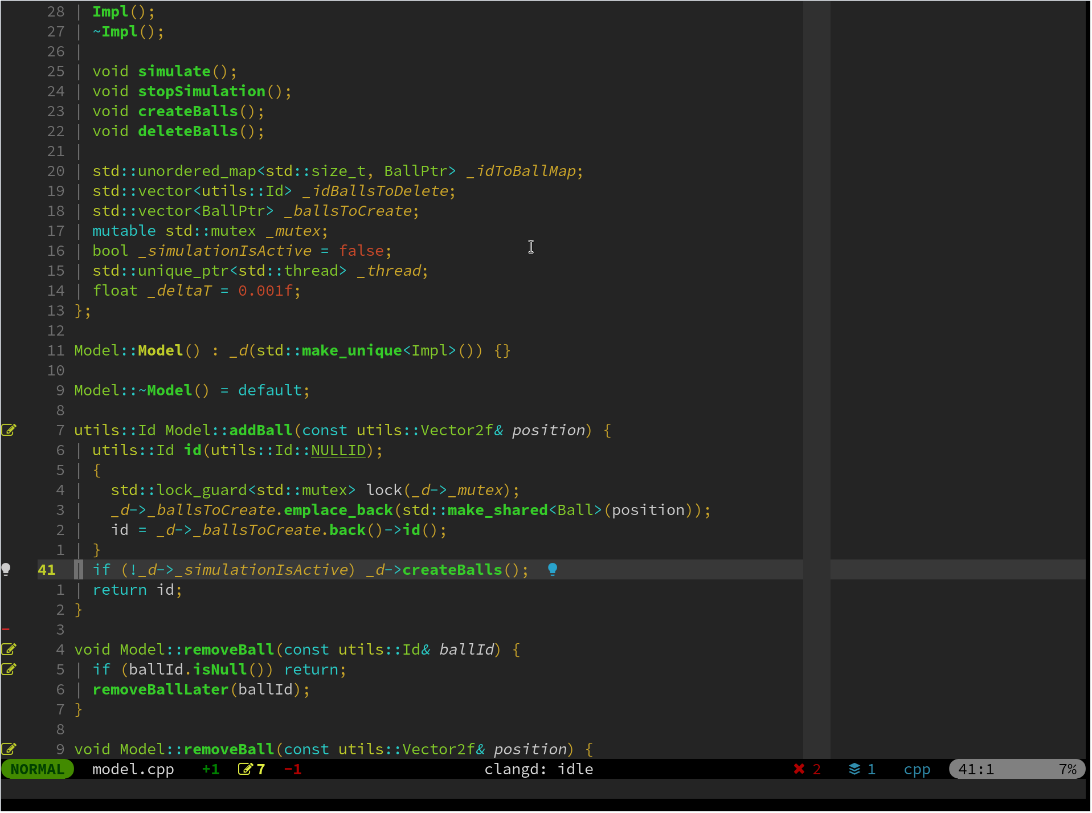Click the pencil sign beside the bottom removeBall overload
Screen dimensions: 1092x813
click(9, 749)
